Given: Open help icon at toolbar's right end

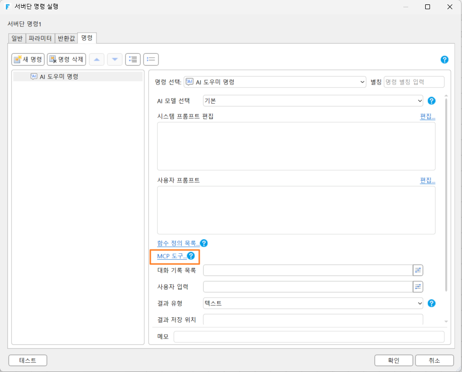Looking at the screenshot, I should 445,60.
